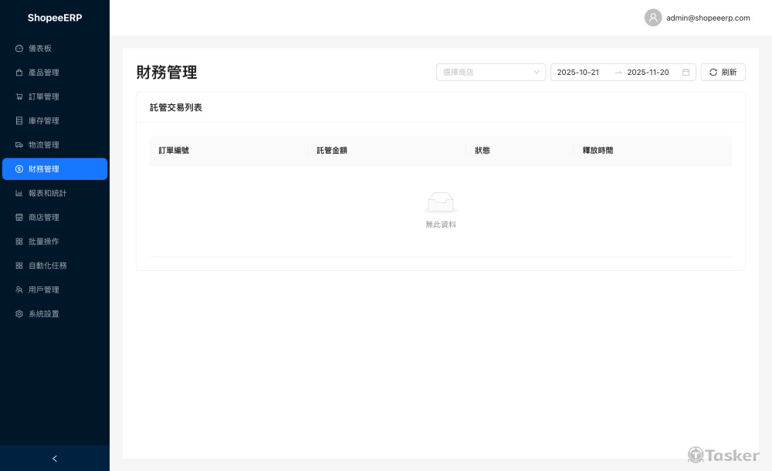Click the bag icon beside 產品管理
Image resolution: width=772 pixels, height=471 pixels.
coord(19,73)
